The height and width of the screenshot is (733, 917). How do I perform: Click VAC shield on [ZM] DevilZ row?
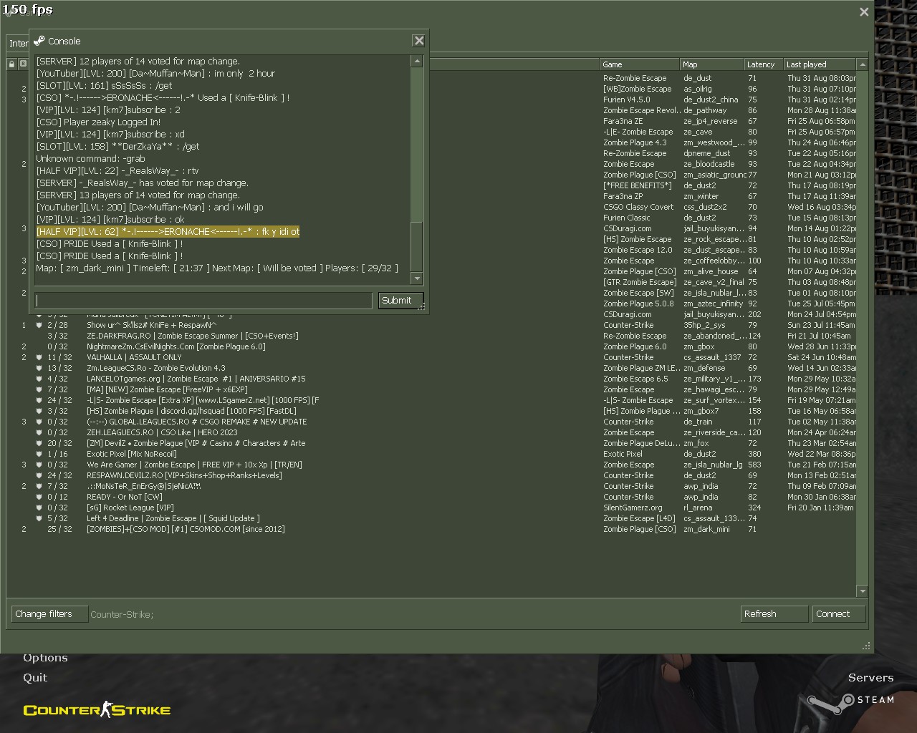pyautogui.click(x=39, y=443)
